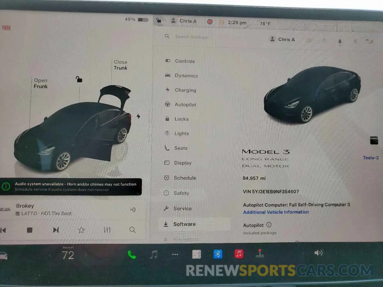Open the joystick Arcade app icon
Viewport: 383px width, 287px height.
(x=260, y=253)
